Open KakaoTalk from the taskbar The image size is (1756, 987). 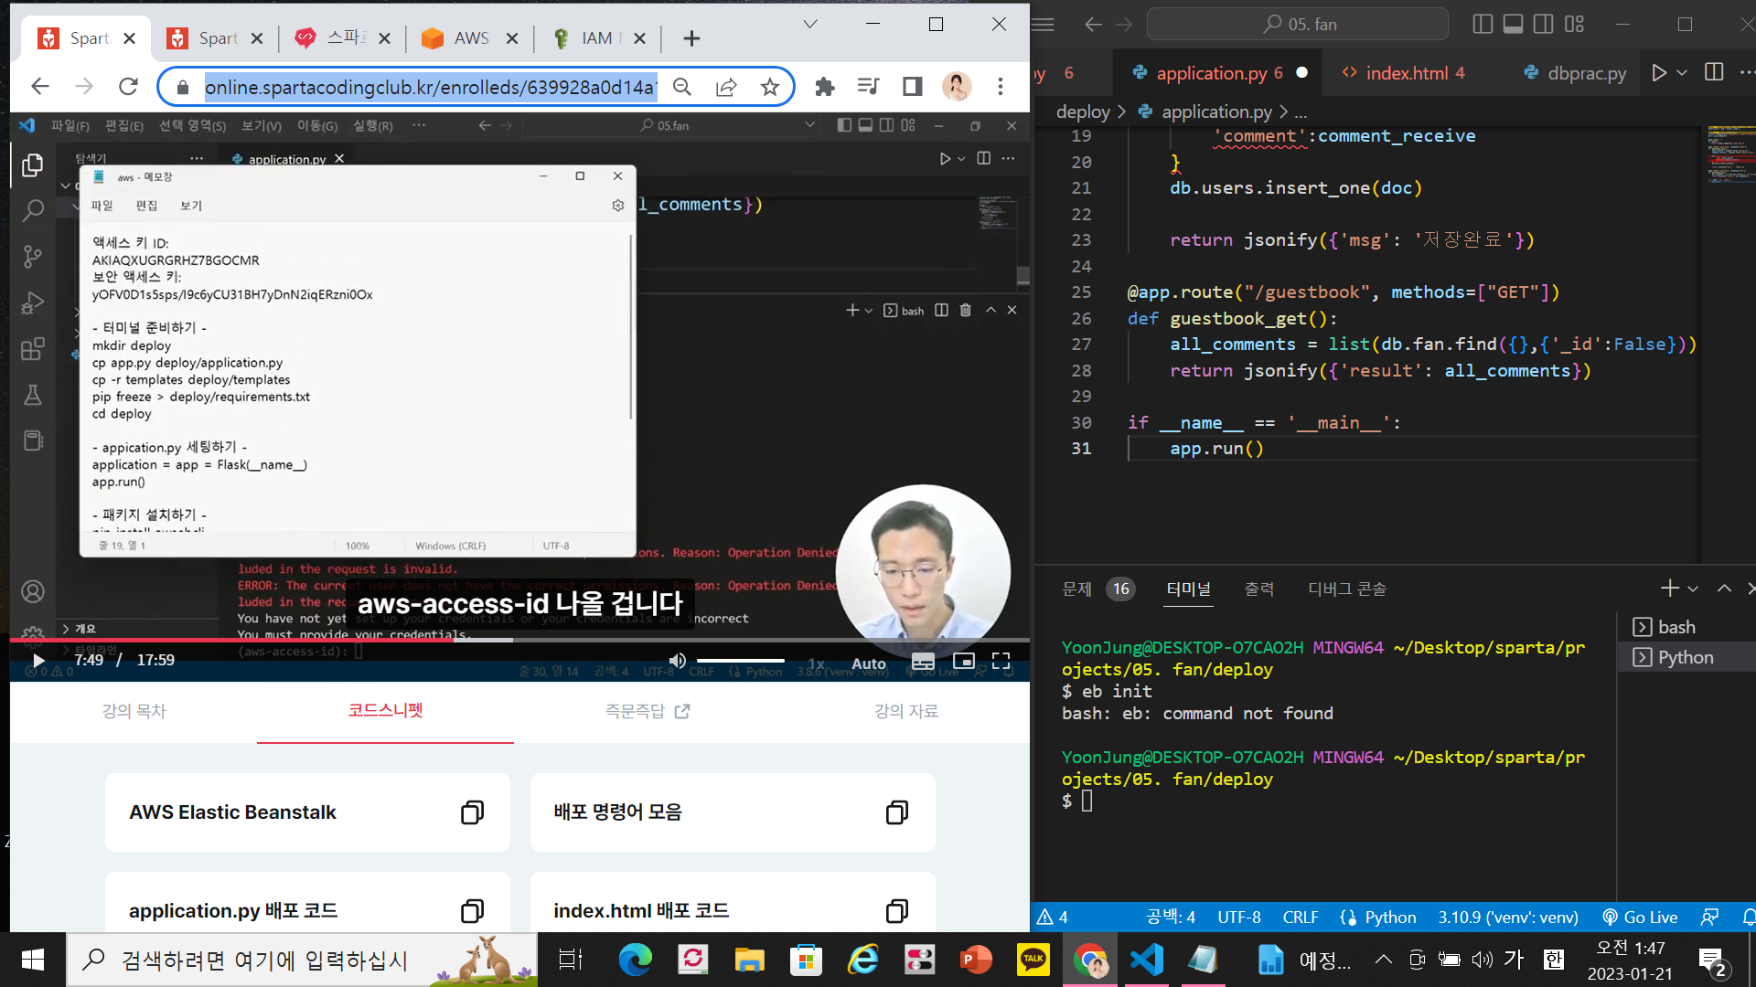[x=1033, y=960]
